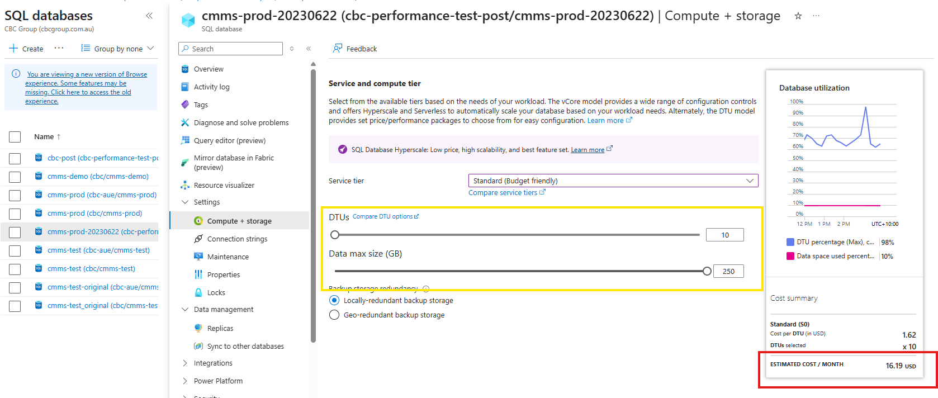Tick the checkbox for cmms-demo database

pyautogui.click(x=15, y=177)
